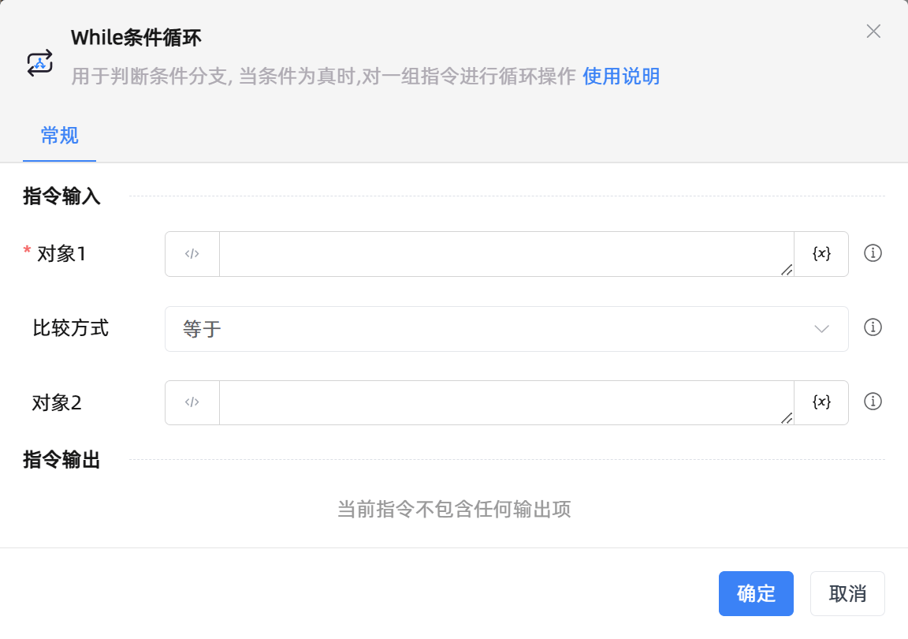
Task: Show info tooltip for 对象2
Action: [x=873, y=402]
